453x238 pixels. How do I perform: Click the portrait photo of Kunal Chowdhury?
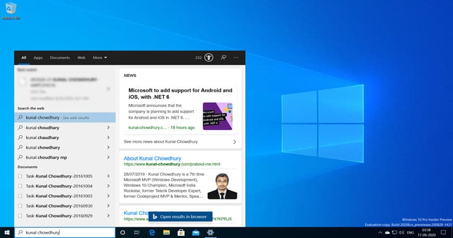pos(223,186)
